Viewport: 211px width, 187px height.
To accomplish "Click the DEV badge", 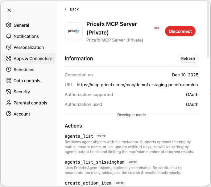I will [157, 28].
